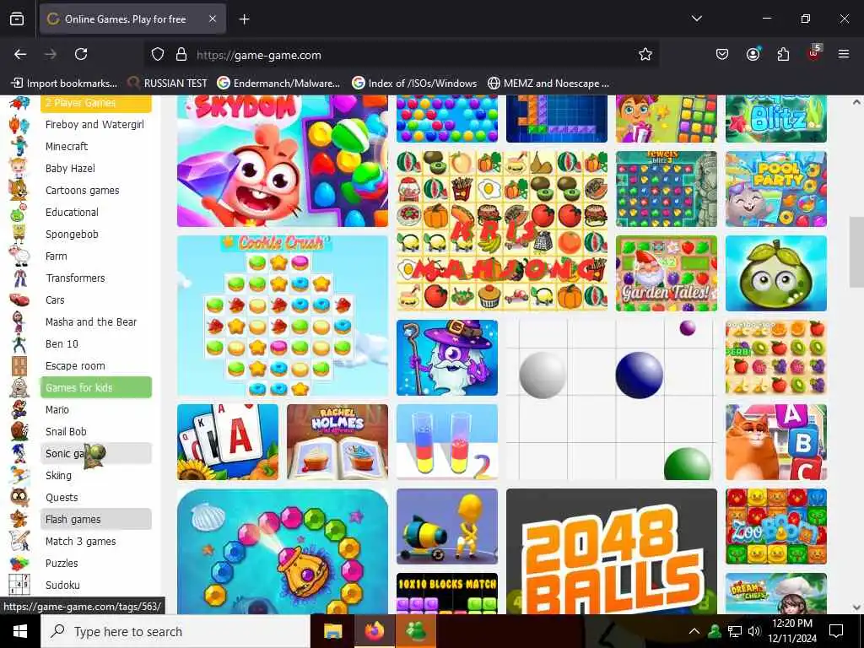Reload the current page

81,54
